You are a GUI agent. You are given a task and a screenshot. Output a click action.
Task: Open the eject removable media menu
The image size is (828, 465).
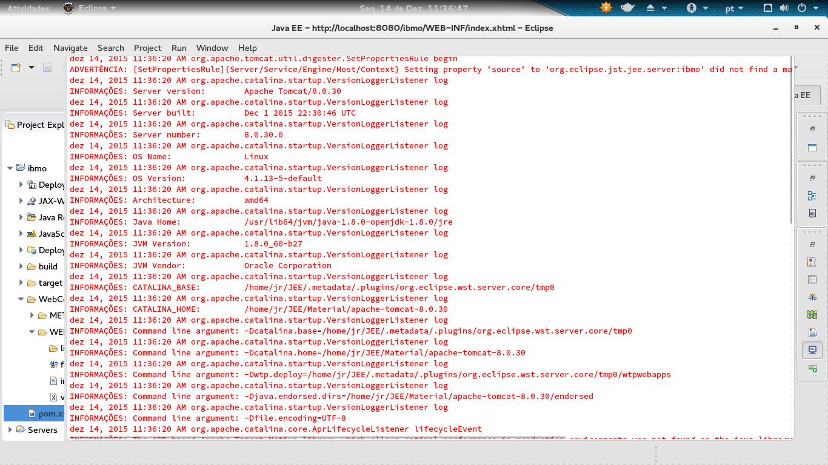tap(657, 8)
